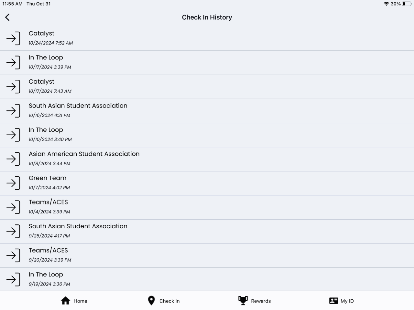Tap check-in icon beside Teams/ACES 10/4/2024 entry
The image size is (414, 310).
tap(13, 207)
